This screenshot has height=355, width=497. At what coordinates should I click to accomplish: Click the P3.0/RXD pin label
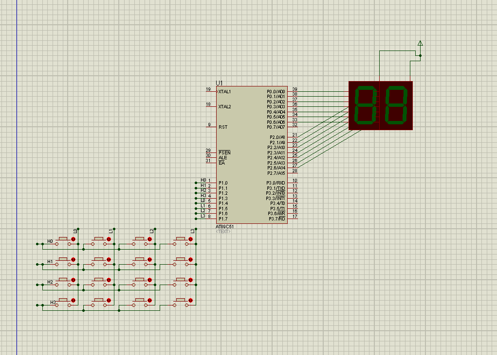[276, 183]
